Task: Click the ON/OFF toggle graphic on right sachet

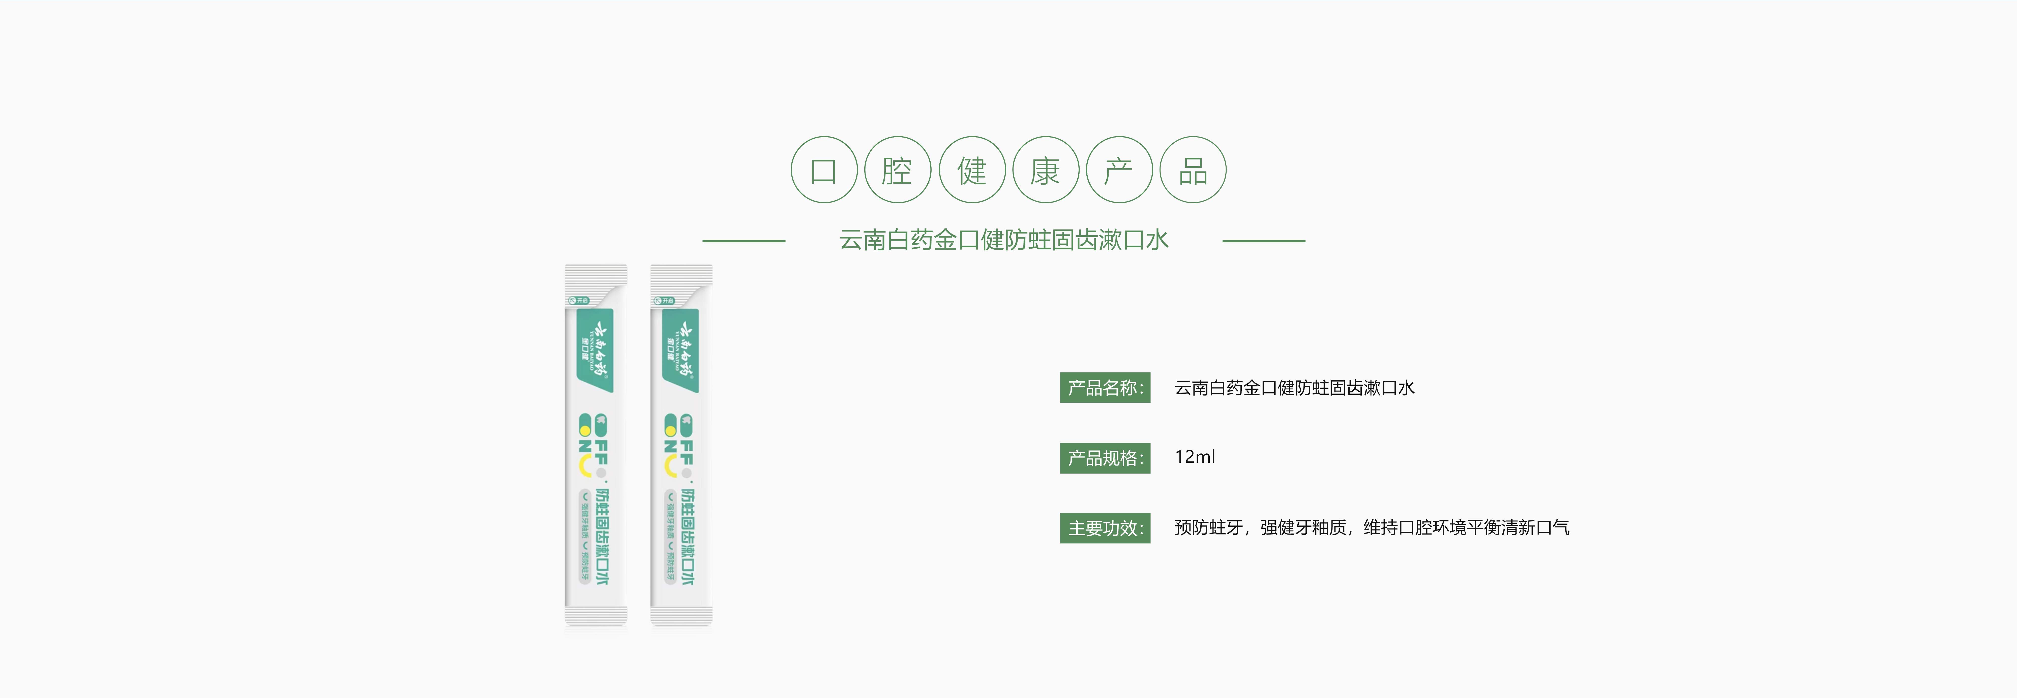Action: tap(678, 445)
